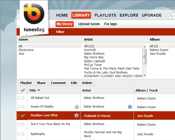Grab drag handle of Brazilian Love Affair

click(19, 115)
